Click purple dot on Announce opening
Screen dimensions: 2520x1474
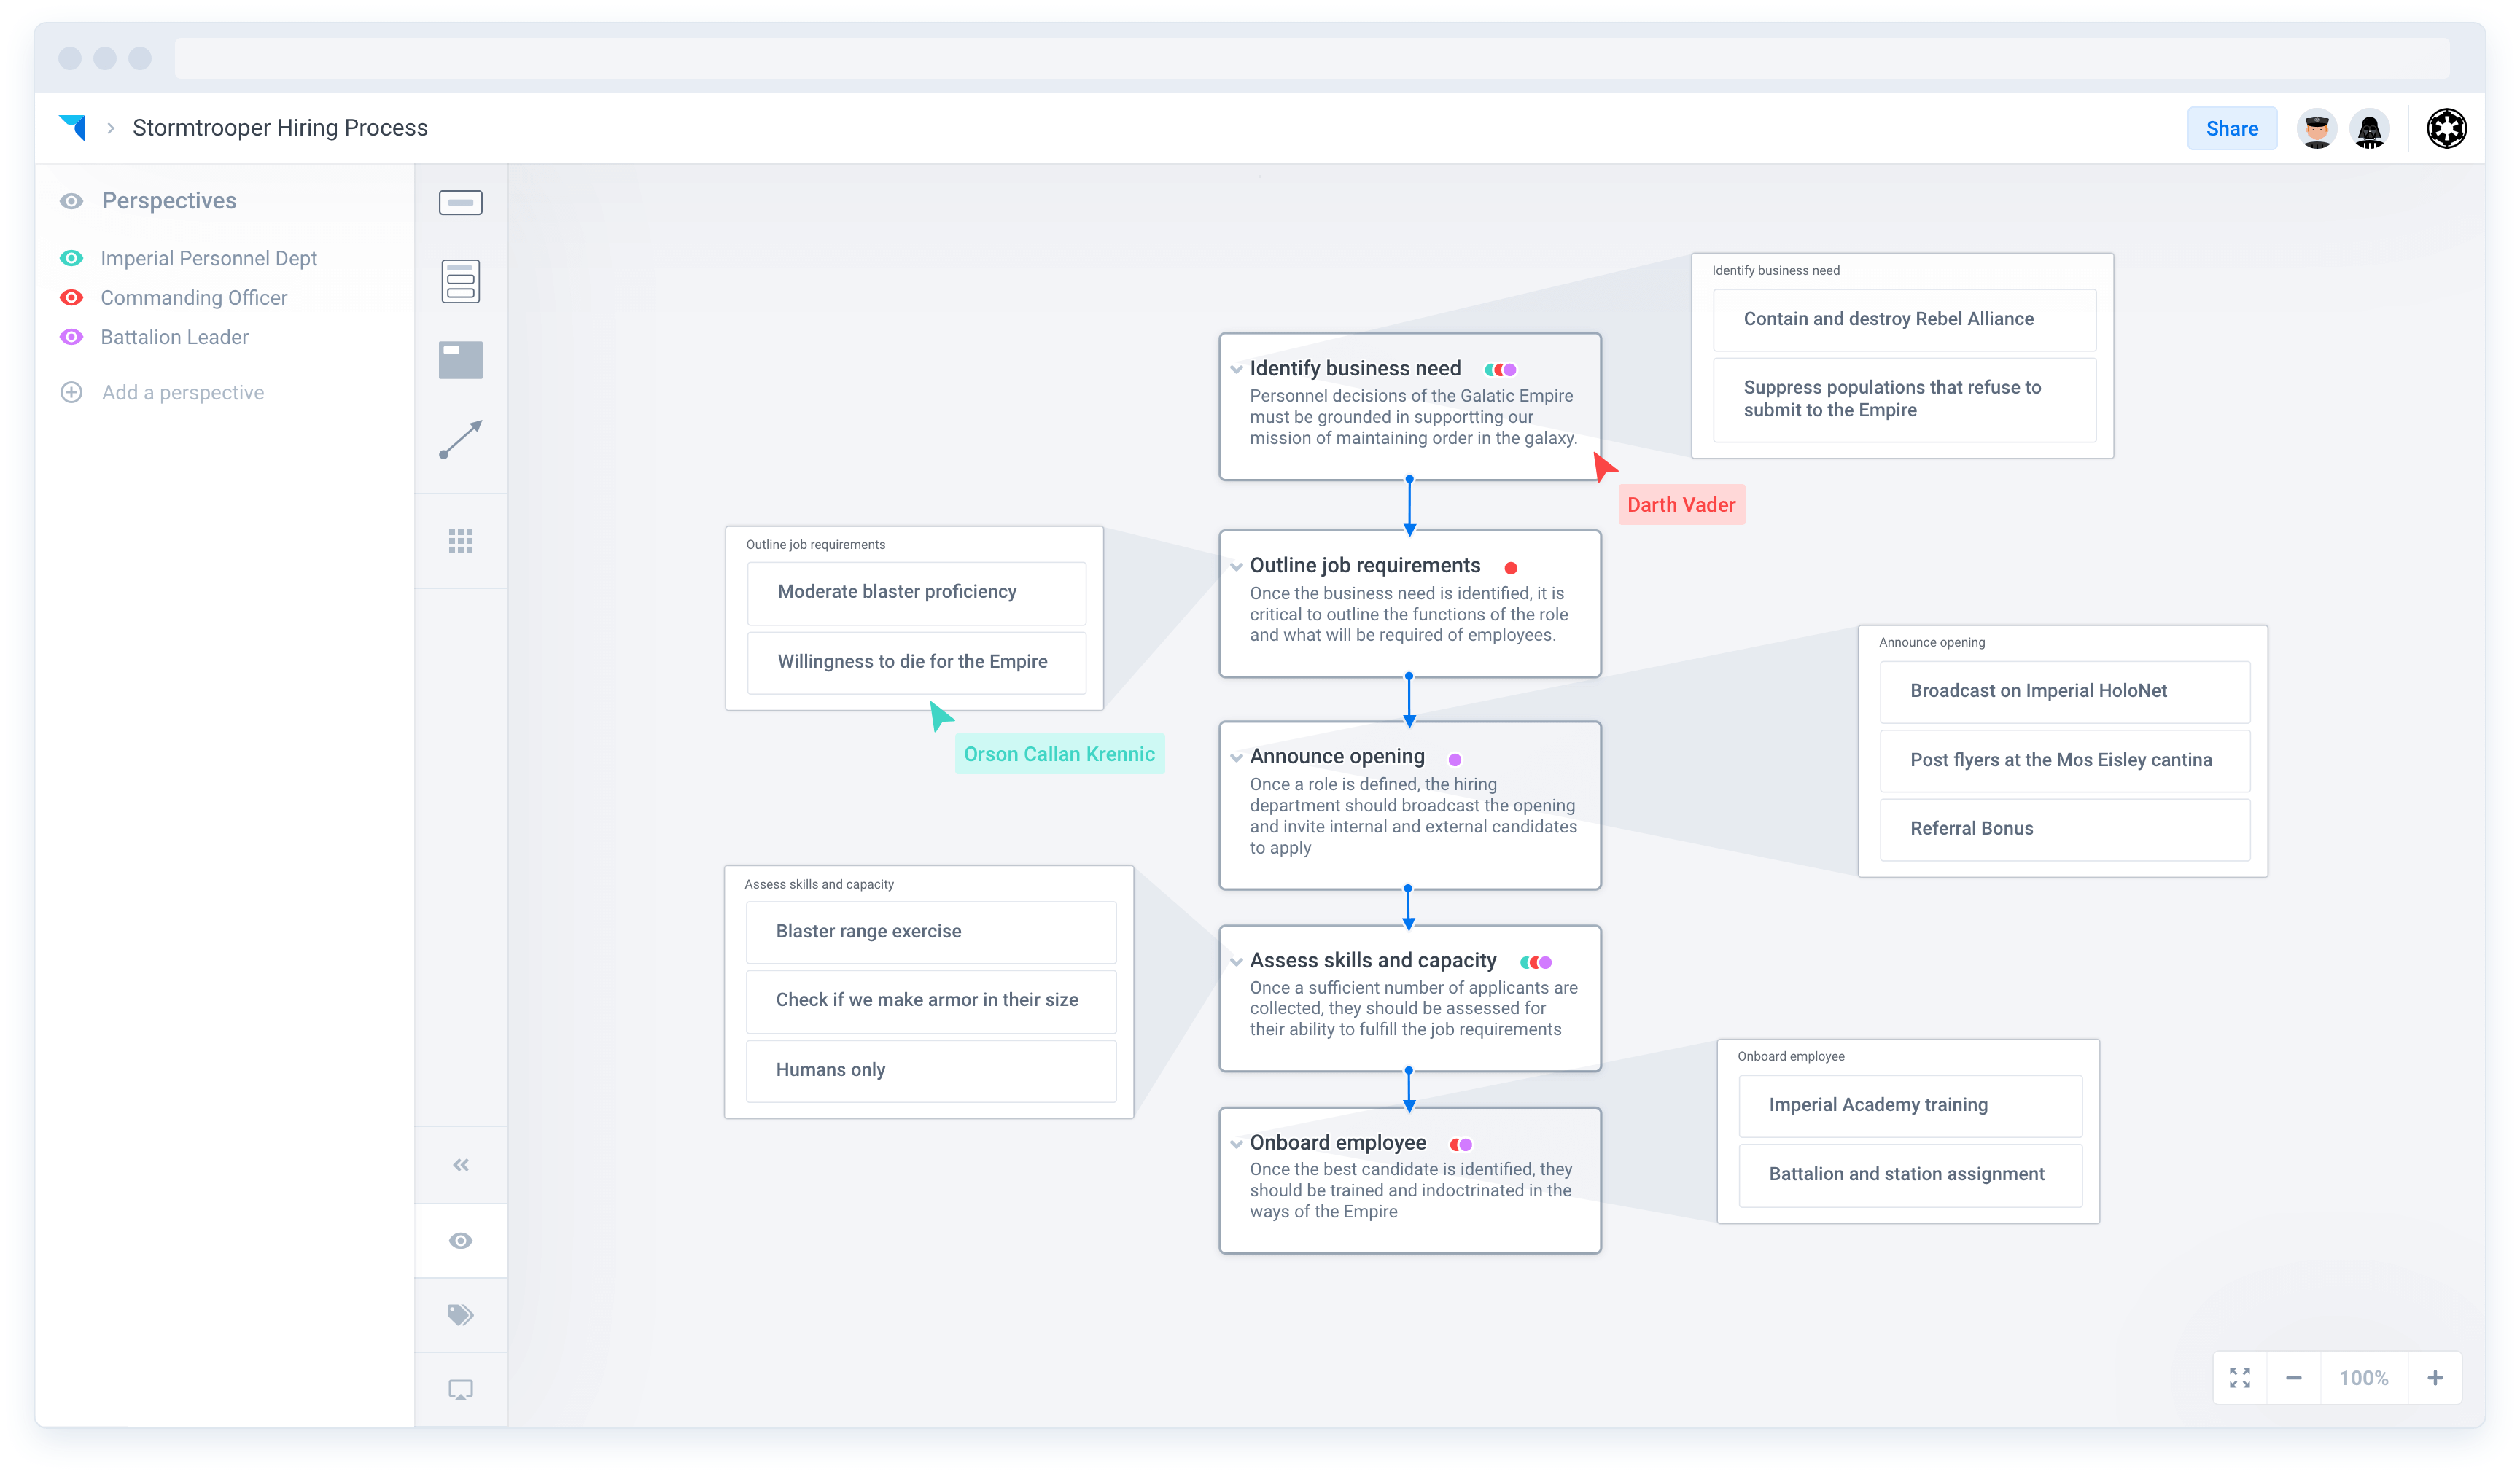tap(1454, 760)
